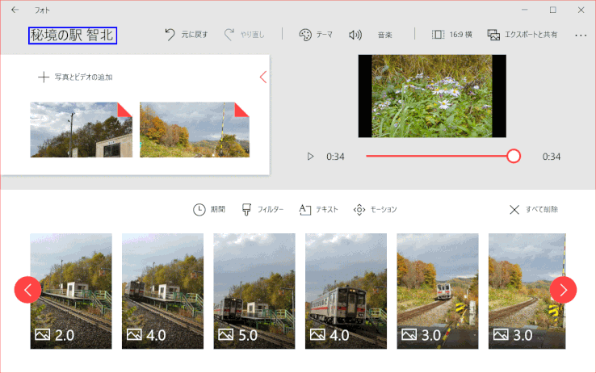Click すべて削除 to remove all clips
The image size is (596, 373).
point(542,209)
